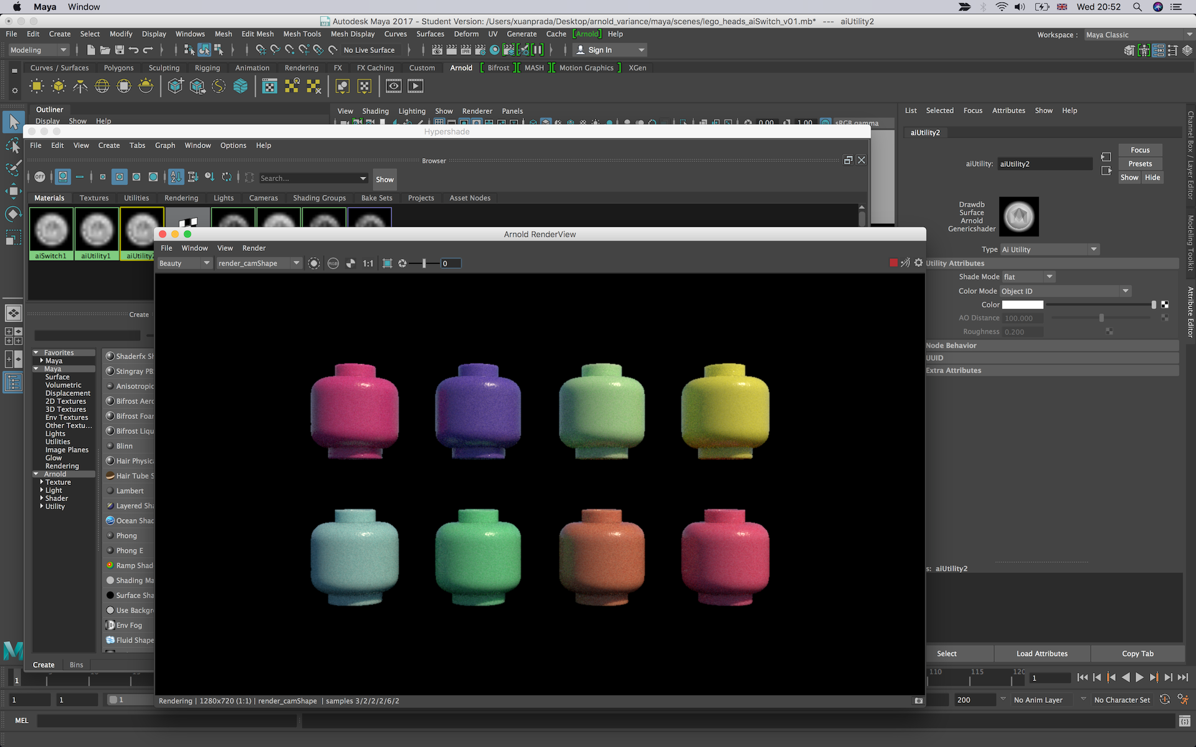The image size is (1196, 747).
Task: Click the Hypershade Search field
Action: click(x=313, y=178)
